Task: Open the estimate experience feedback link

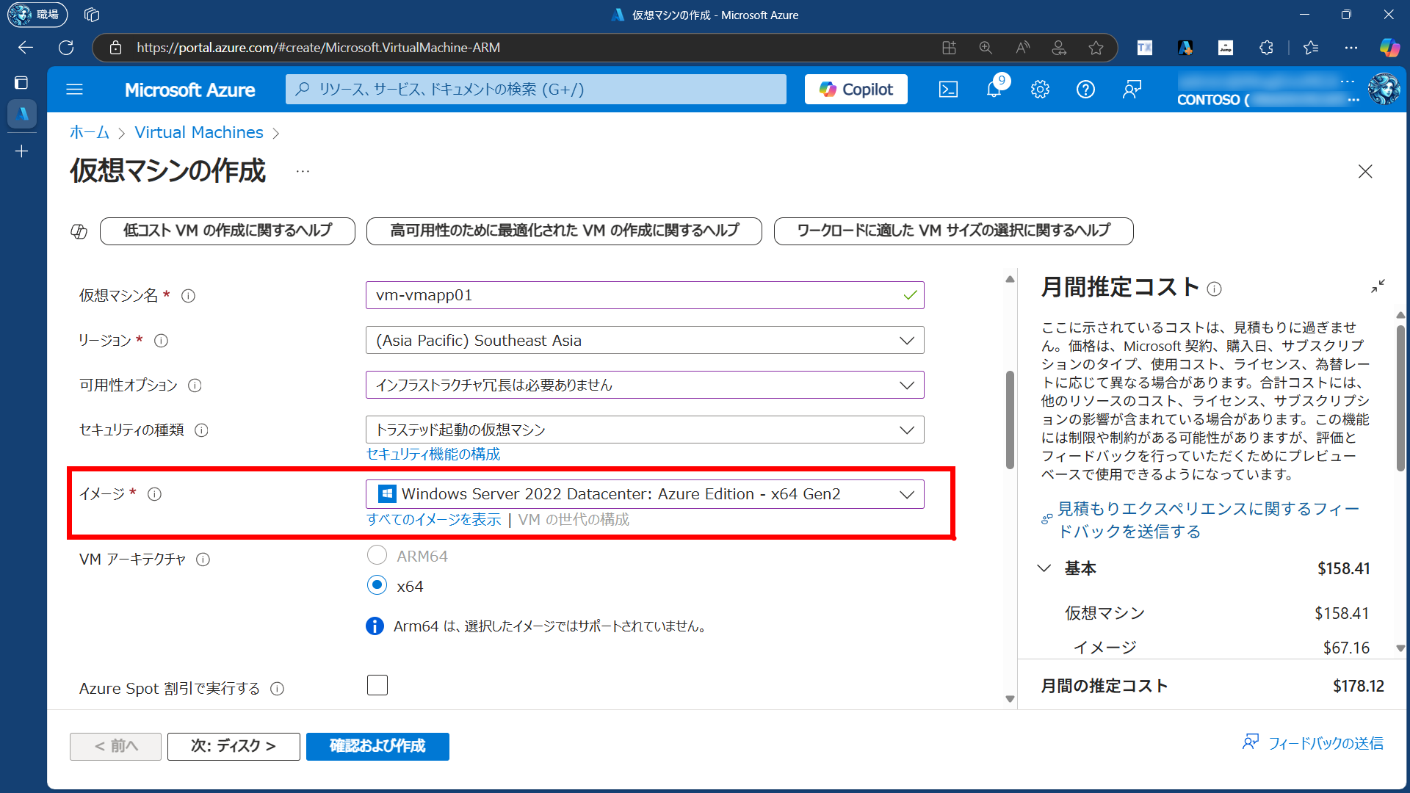Action: 1208,520
